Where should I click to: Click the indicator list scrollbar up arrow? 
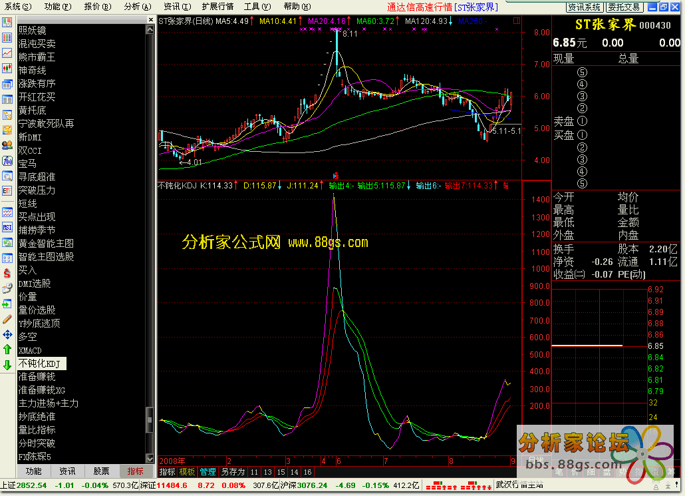(150, 30)
